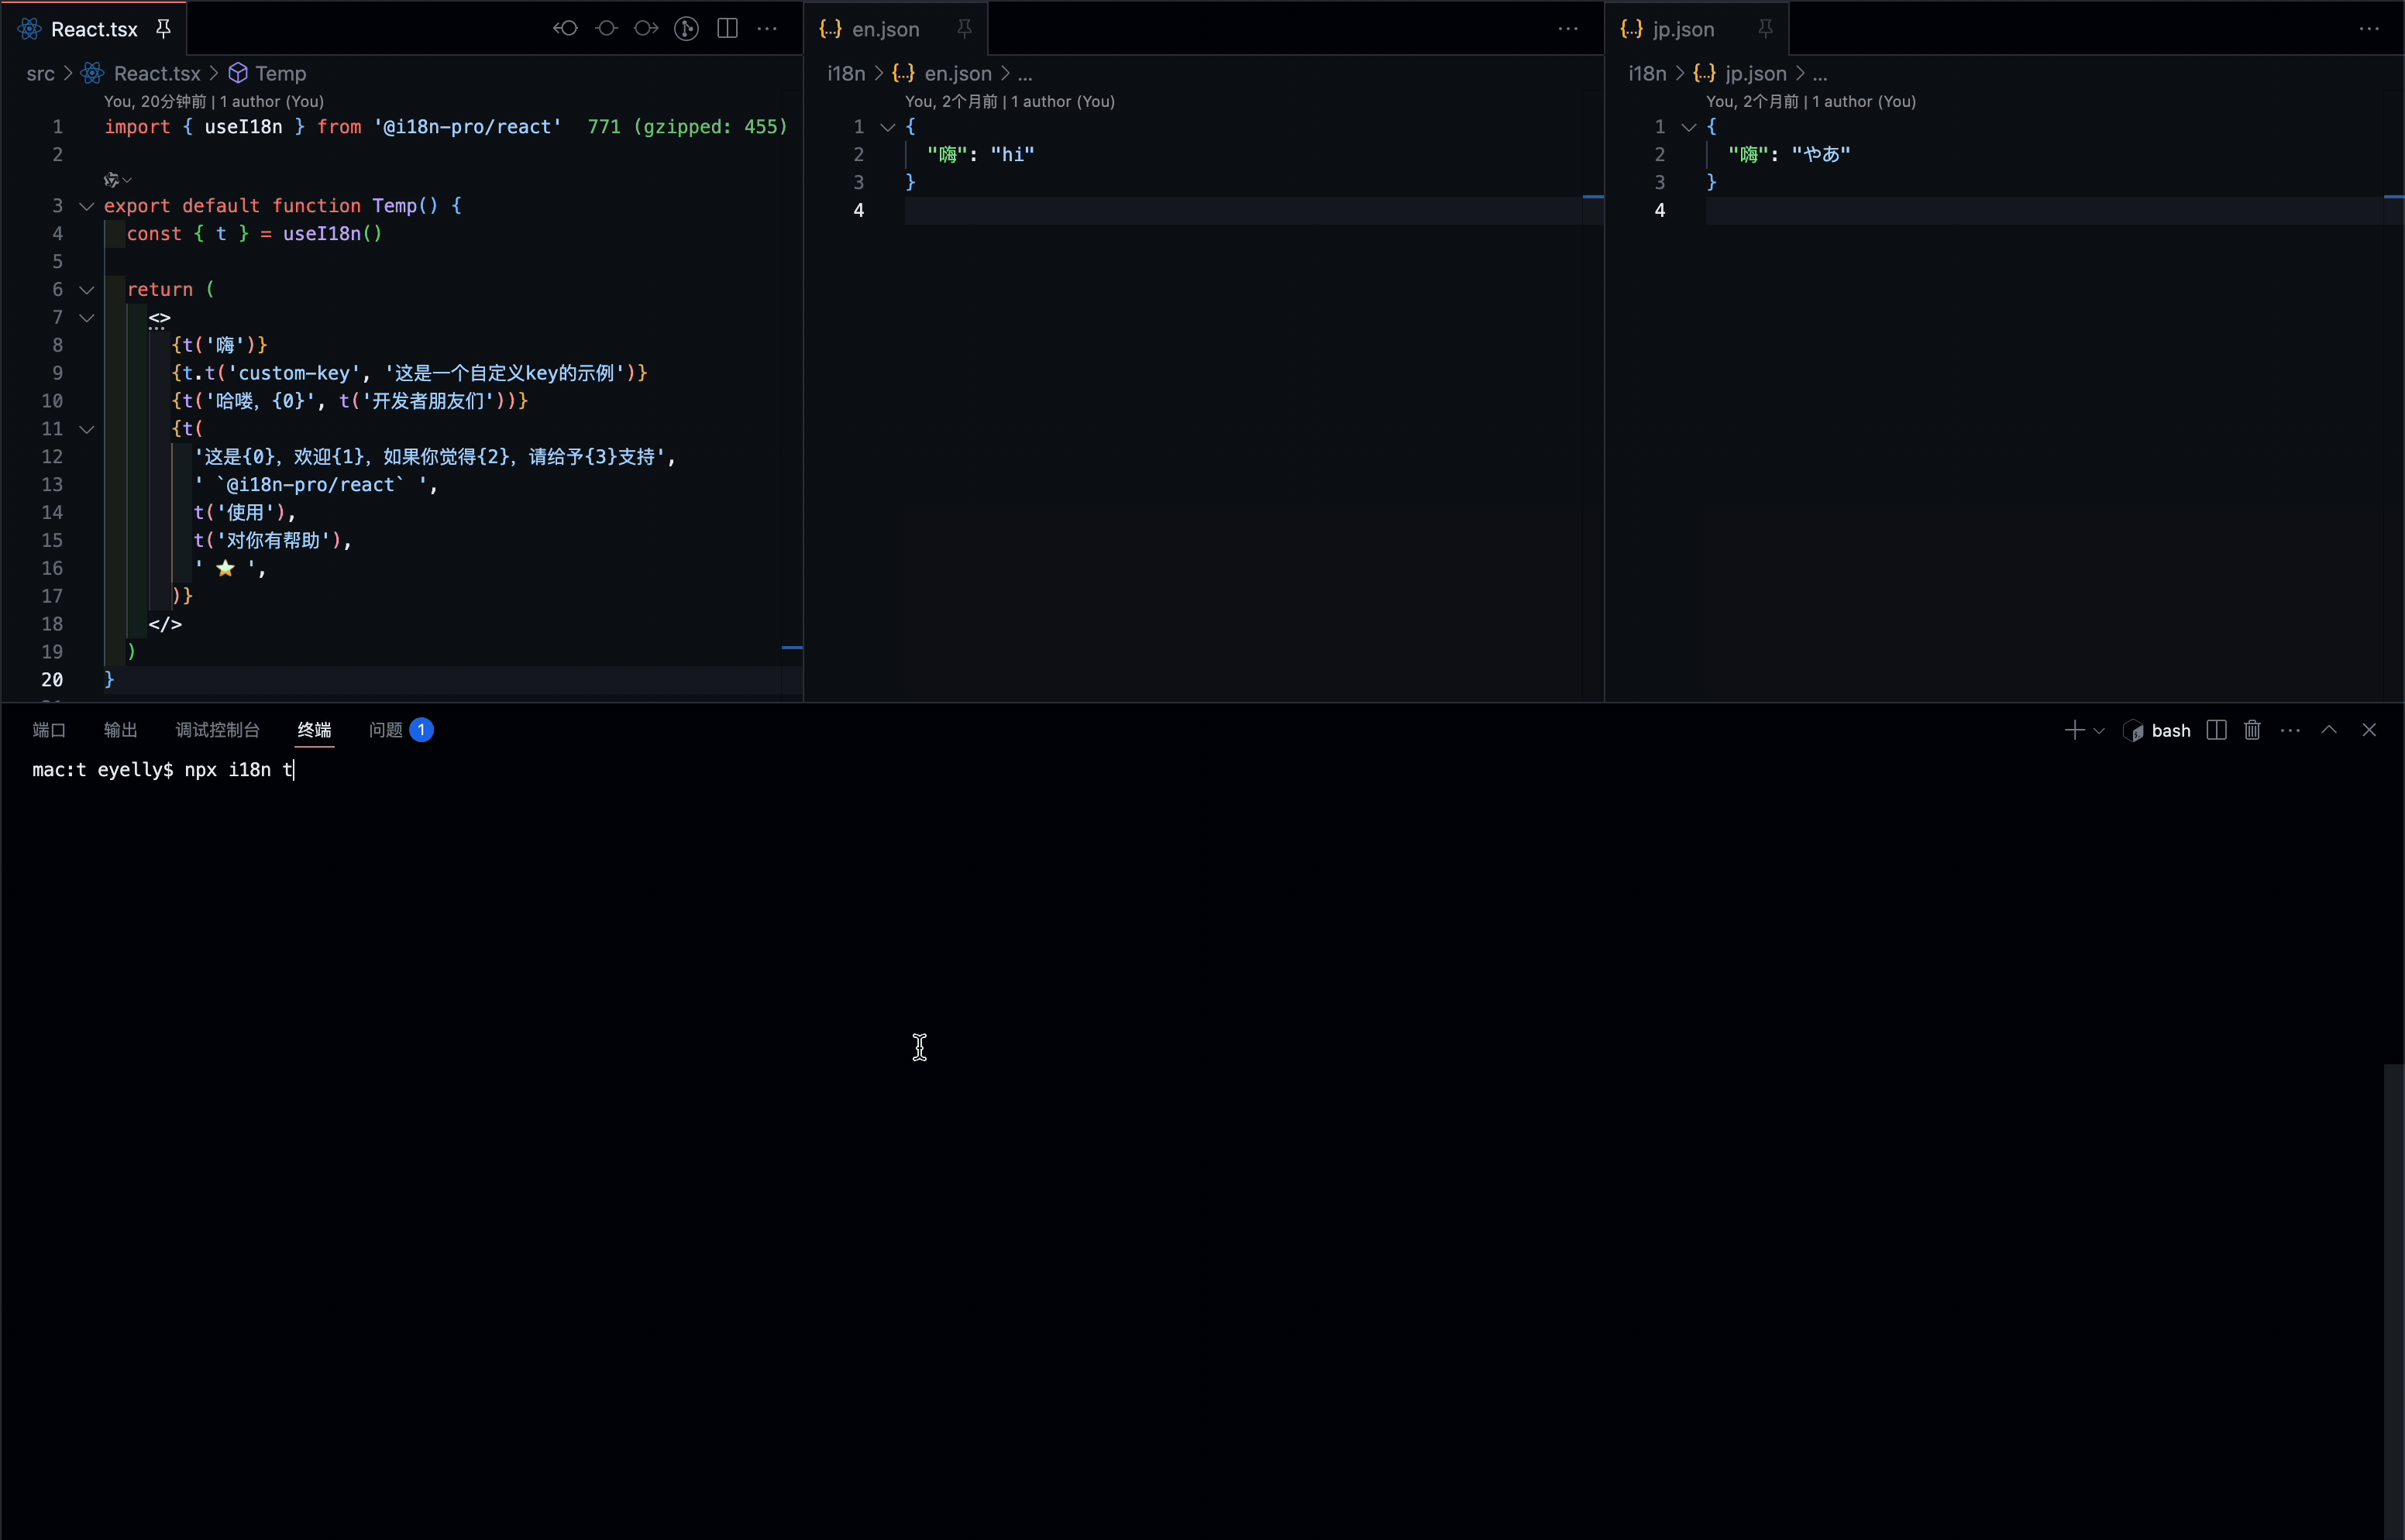Open the Git graph circled-branch icon
The height and width of the screenshot is (1540, 2405).
click(687, 29)
